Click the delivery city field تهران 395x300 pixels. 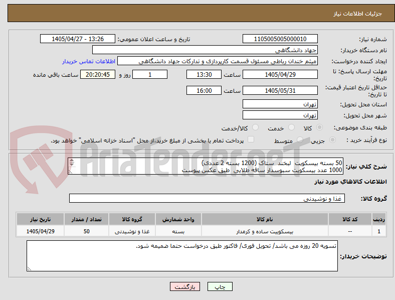pos(280,115)
